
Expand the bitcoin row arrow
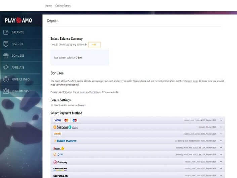[221, 127]
